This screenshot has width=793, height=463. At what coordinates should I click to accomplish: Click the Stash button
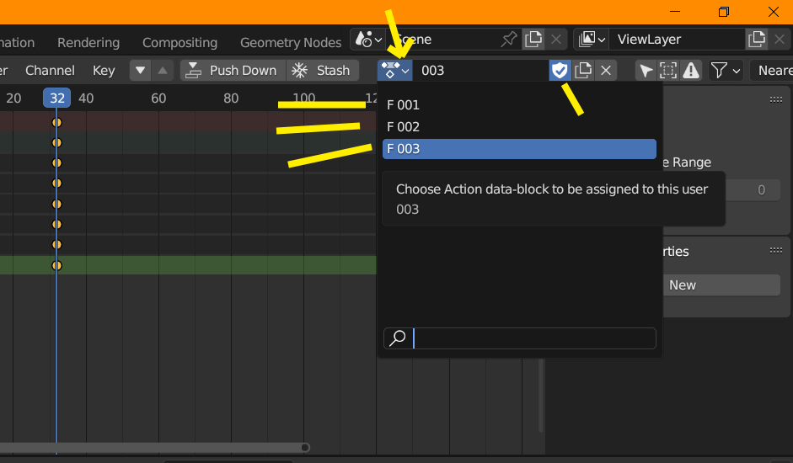pos(323,71)
